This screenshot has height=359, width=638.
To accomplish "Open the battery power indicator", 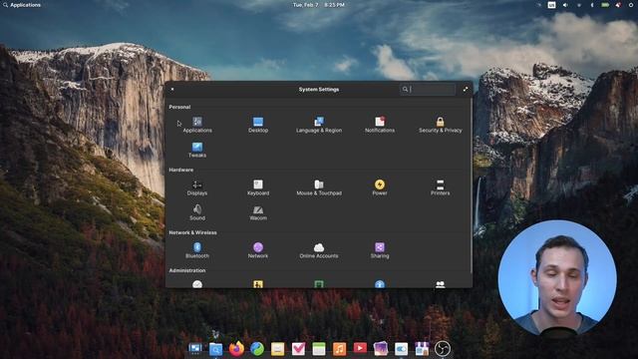I will tap(605, 5).
